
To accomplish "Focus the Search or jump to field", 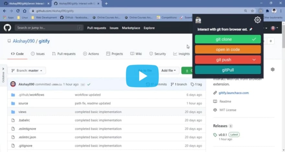I will pyautogui.click(x=49, y=28).
